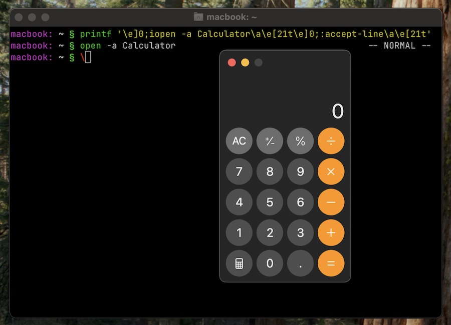Click the equals key in Calculator
Viewport: 451px width, 325px height.
tap(331, 263)
